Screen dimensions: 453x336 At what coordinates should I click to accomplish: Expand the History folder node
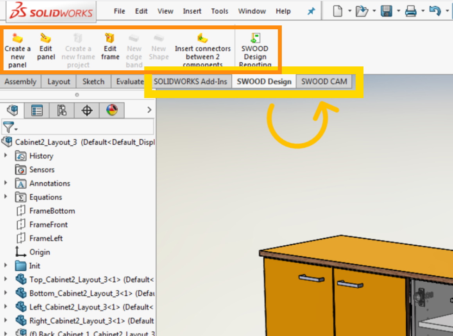[6, 156]
